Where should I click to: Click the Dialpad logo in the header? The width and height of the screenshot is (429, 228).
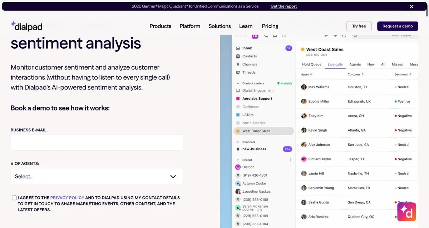pyautogui.click(x=26, y=26)
